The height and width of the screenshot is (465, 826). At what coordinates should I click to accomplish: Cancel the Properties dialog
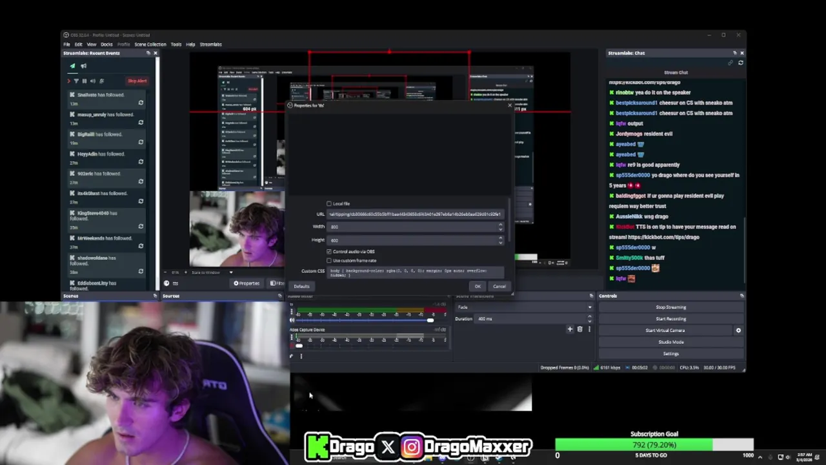pos(499,287)
